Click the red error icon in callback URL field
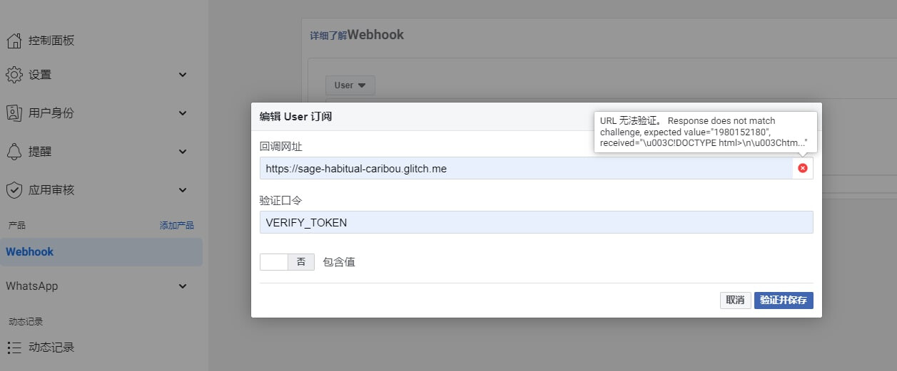Screen dimensions: 897x371 (x=803, y=168)
